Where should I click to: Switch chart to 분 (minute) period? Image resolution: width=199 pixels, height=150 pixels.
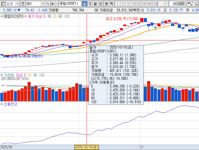pos(106,4)
